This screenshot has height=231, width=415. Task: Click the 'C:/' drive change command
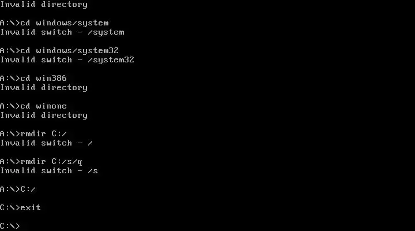(28, 189)
